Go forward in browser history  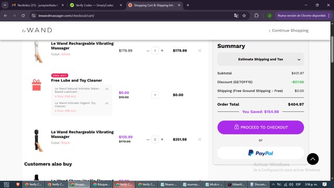click(14, 16)
